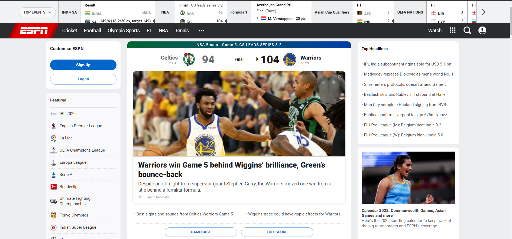The image size is (512, 239).
Task: Click the La Liga icon
Action: coord(54,138)
